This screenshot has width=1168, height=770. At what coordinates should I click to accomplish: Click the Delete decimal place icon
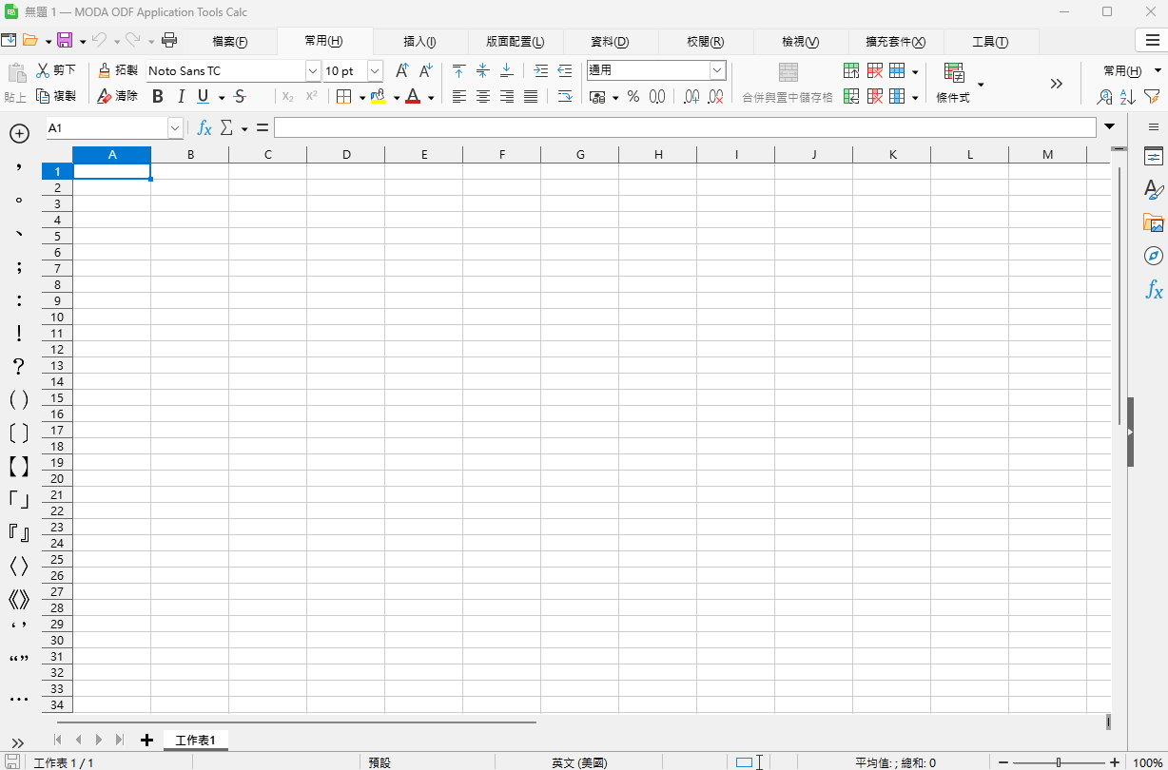716,96
